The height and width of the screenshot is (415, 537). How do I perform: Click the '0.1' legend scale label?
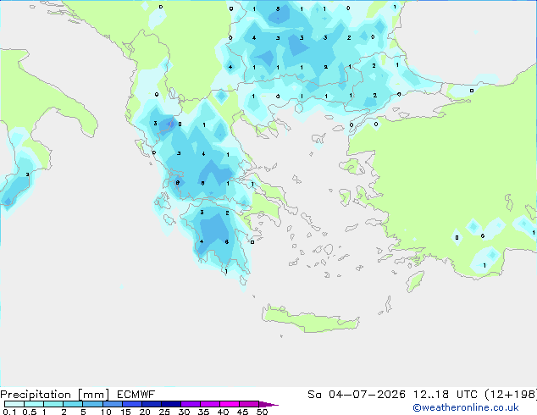(x=9, y=412)
